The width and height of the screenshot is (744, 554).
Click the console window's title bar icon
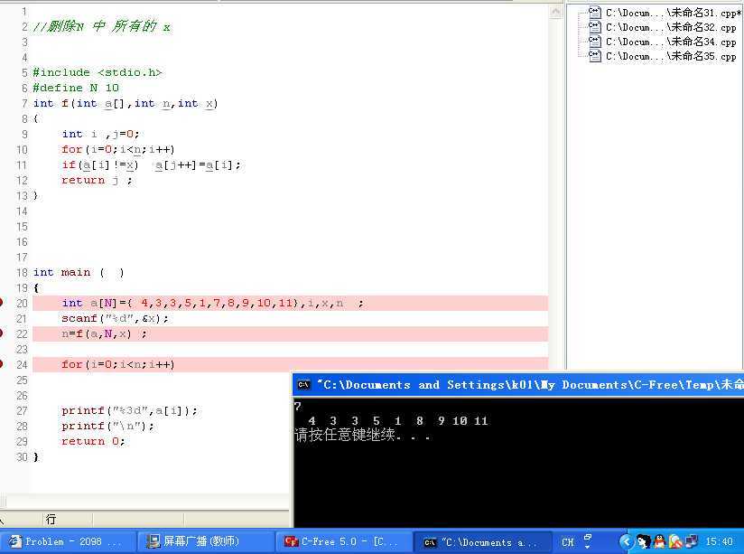point(303,385)
